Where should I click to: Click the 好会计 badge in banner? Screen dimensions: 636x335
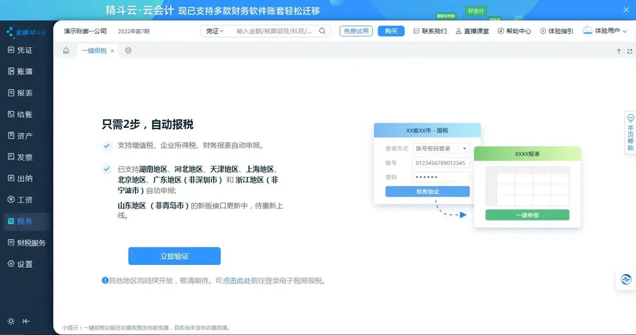476,11
